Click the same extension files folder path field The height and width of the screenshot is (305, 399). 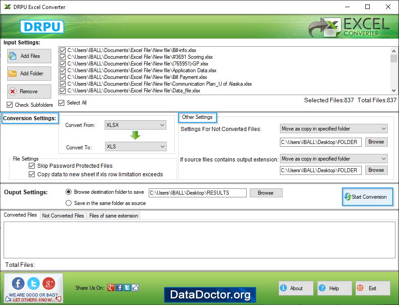pos(321,170)
